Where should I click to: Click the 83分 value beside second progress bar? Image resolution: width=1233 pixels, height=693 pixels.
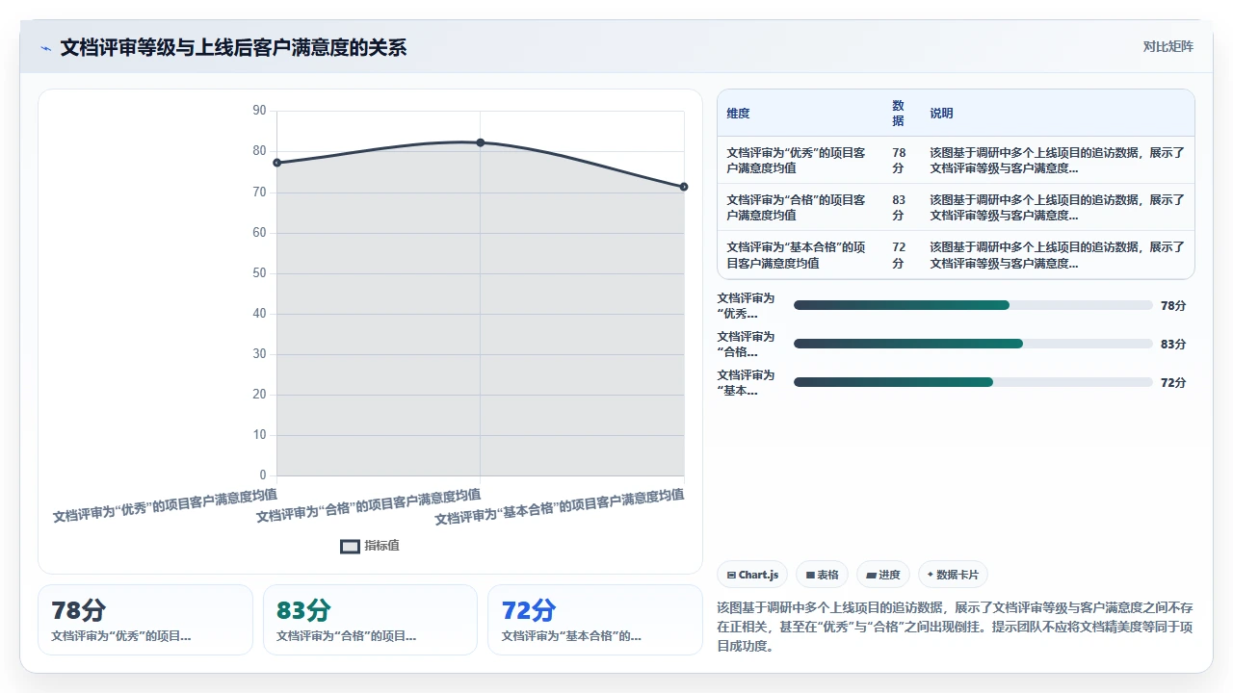(x=1173, y=344)
